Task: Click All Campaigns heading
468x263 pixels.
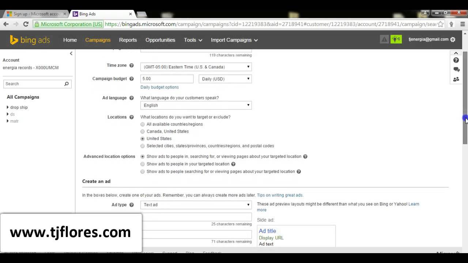Action: point(23,97)
